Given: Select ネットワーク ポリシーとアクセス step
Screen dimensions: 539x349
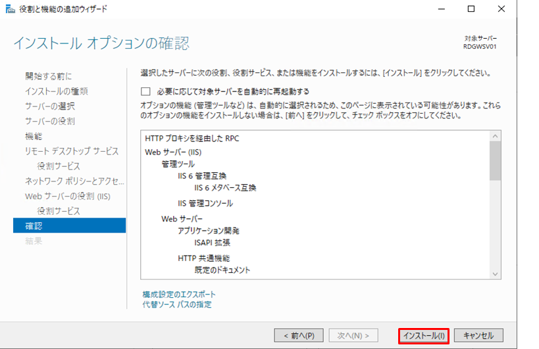Looking at the screenshot, I should [x=74, y=181].
